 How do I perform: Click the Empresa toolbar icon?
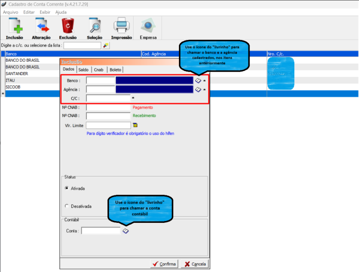(x=148, y=26)
